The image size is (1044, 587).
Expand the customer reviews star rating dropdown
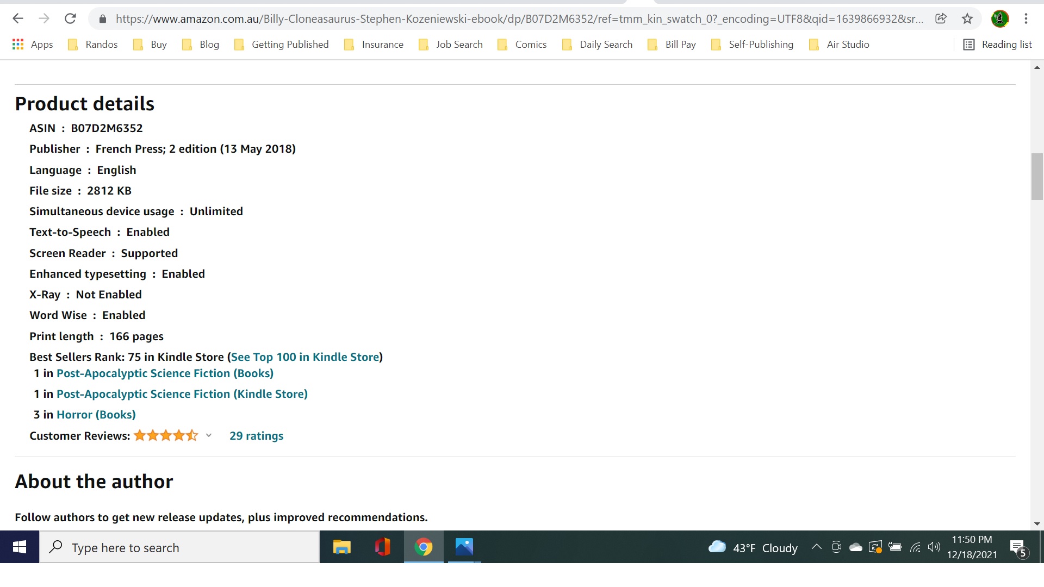click(x=209, y=435)
